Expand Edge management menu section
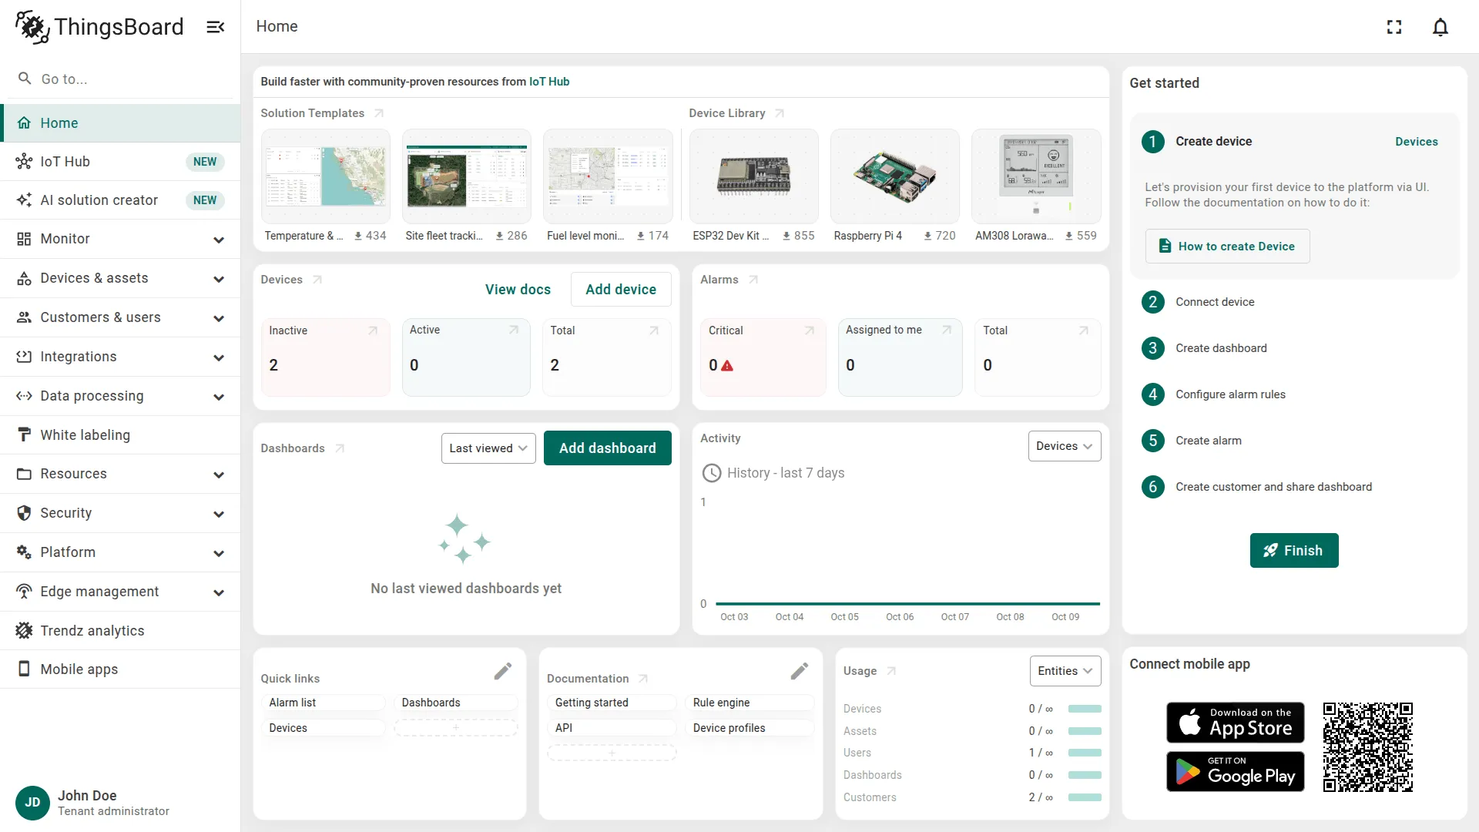1479x832 pixels. (120, 592)
